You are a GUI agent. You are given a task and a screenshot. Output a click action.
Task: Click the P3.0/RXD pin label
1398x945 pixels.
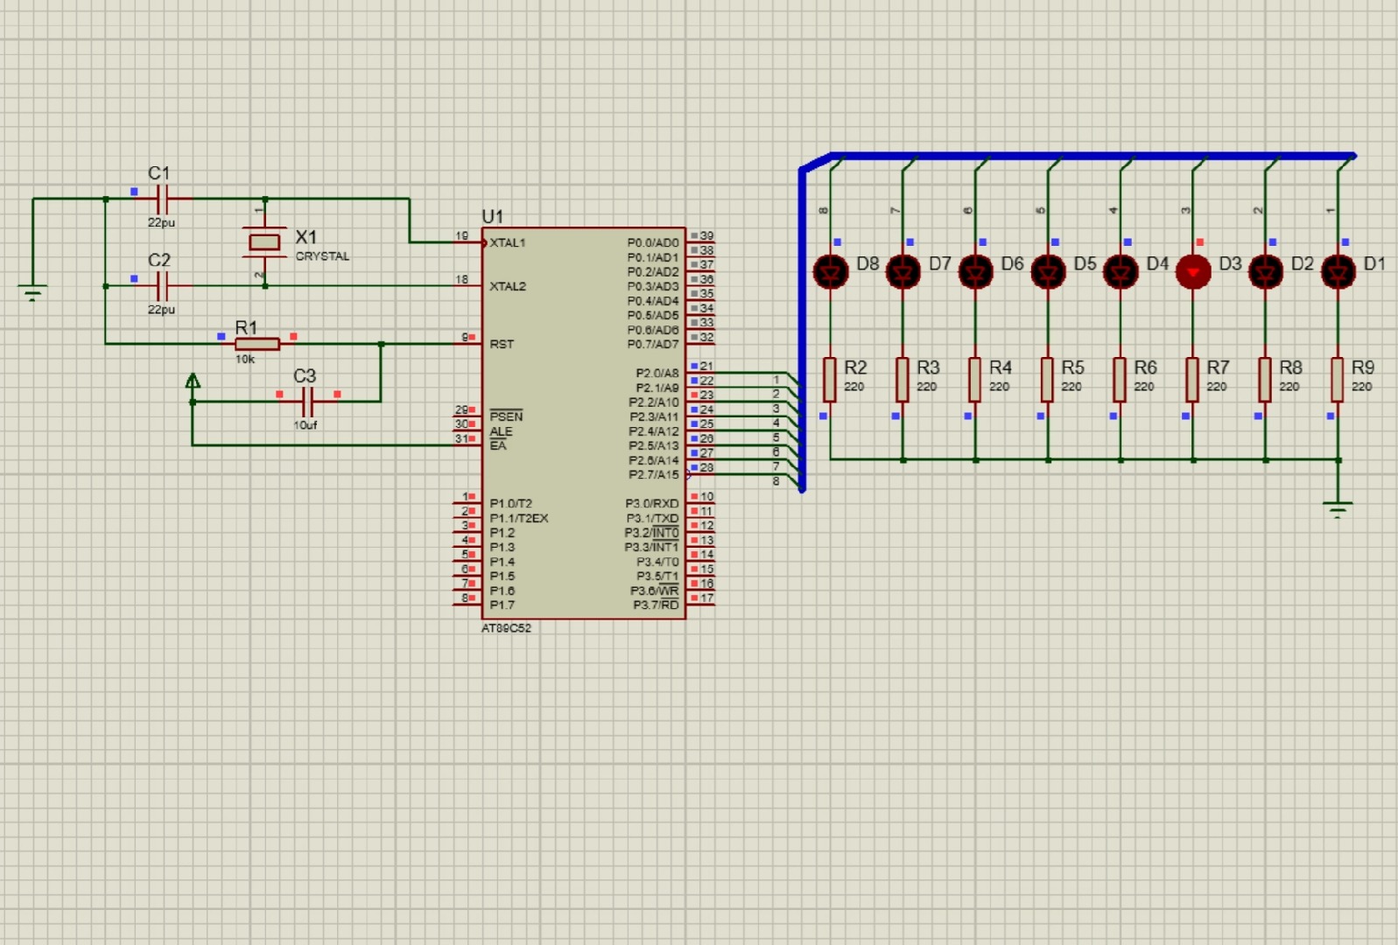click(x=652, y=503)
